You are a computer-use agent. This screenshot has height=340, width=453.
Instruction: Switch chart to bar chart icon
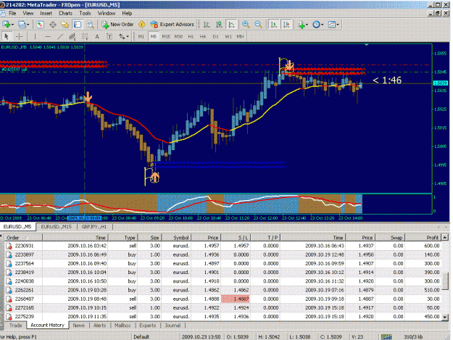(x=207, y=25)
